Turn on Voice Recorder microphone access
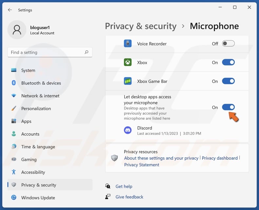The height and width of the screenshot is (210, 259). 228,44
